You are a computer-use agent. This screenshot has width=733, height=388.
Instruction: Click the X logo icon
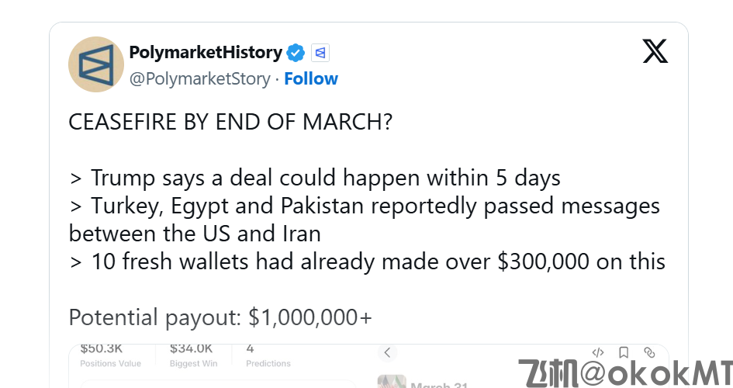(x=655, y=51)
